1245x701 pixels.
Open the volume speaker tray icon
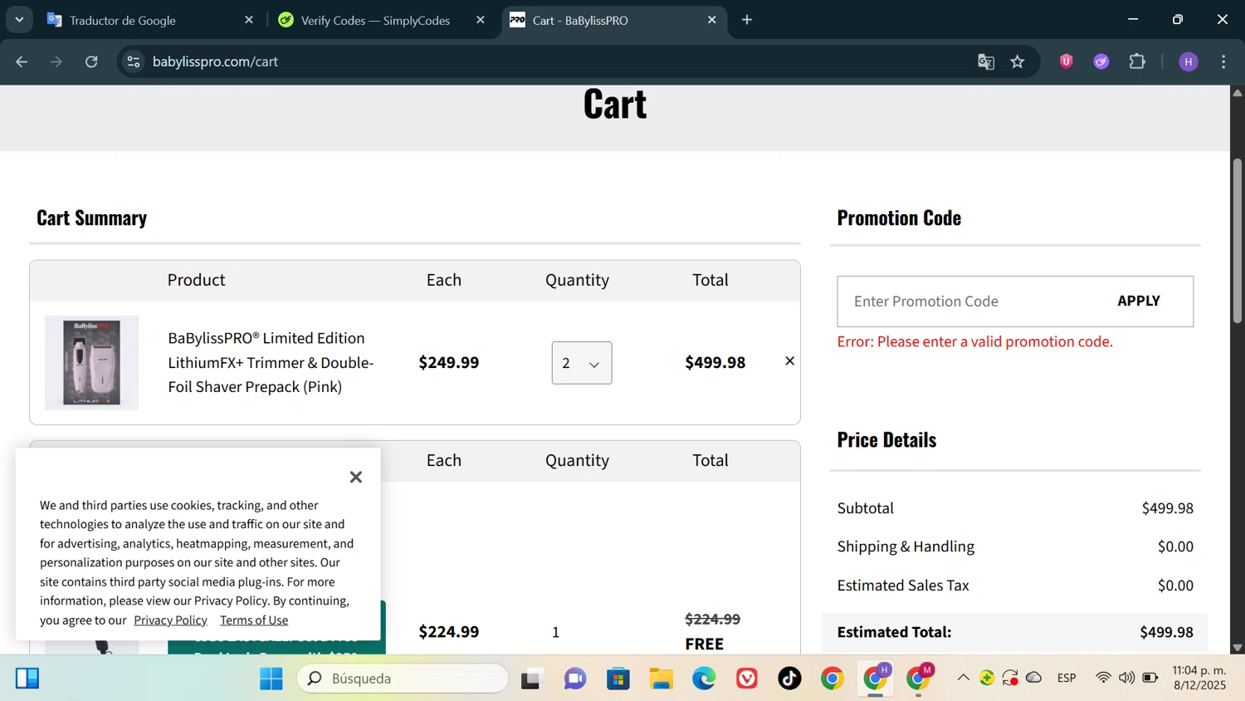[1126, 678]
